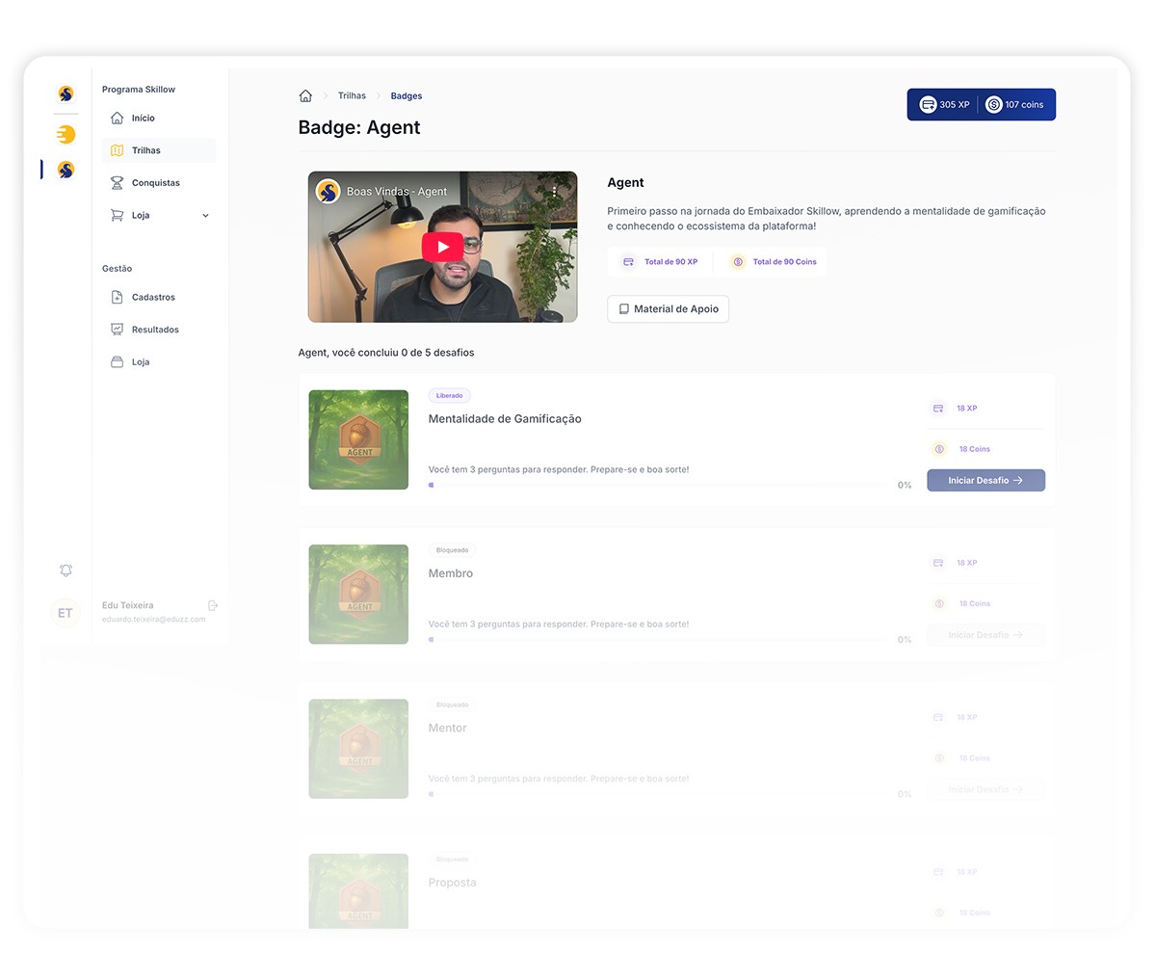
Task: Click the Total de 90 Coins icon
Action: point(738,262)
